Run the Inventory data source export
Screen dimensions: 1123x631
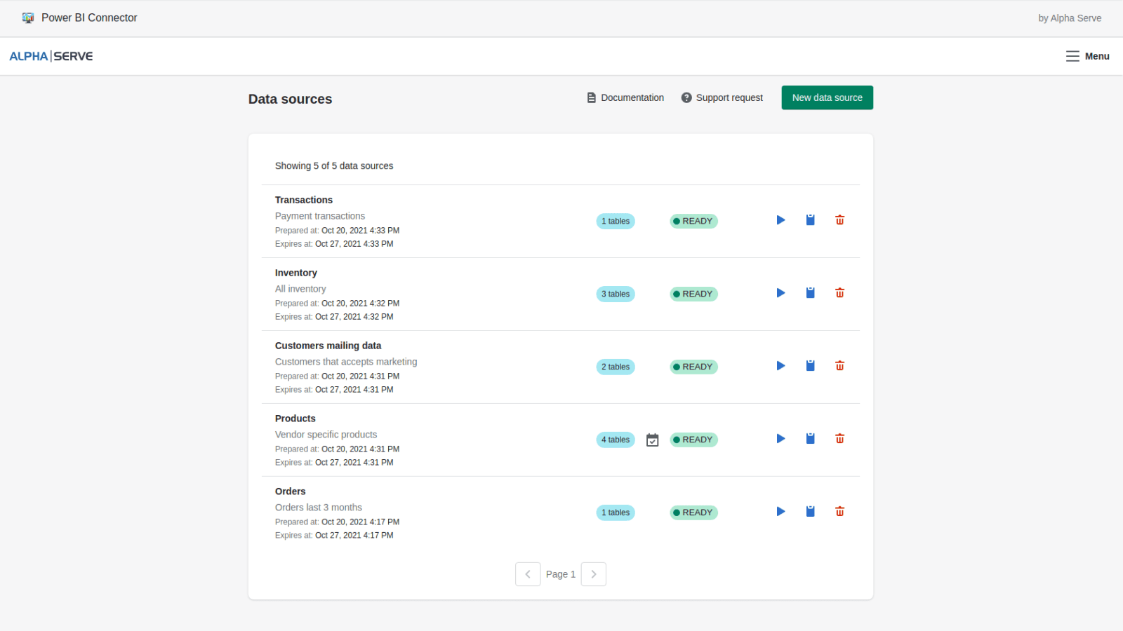click(x=780, y=292)
